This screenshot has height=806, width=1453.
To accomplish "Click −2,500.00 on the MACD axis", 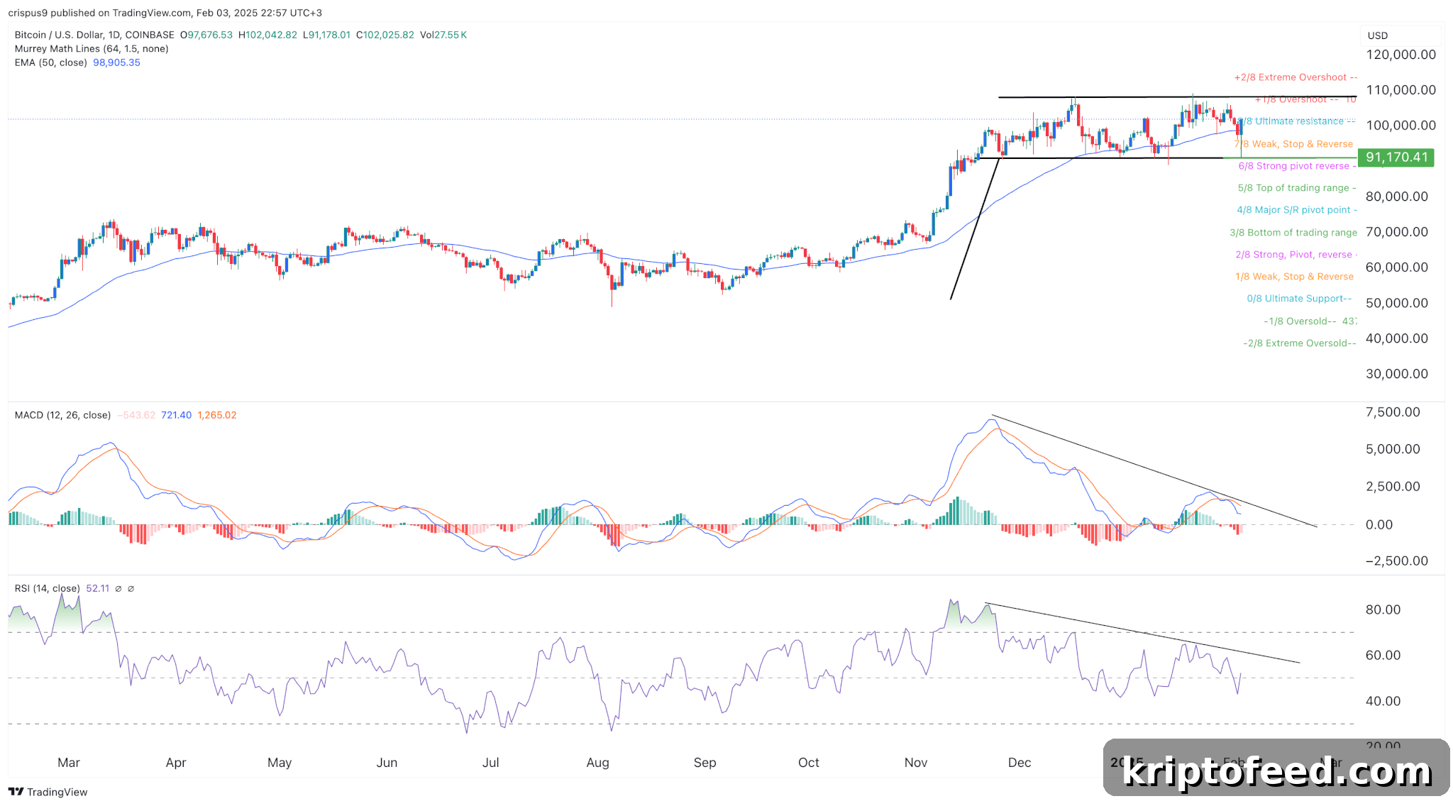I will coord(1397,561).
